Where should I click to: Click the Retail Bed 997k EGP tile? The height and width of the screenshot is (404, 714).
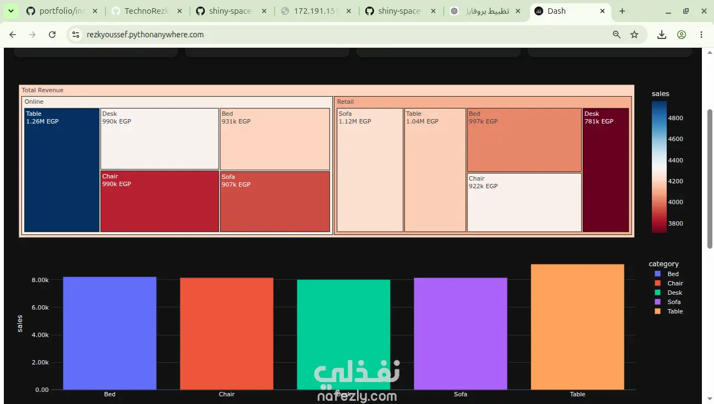pyautogui.click(x=525, y=140)
